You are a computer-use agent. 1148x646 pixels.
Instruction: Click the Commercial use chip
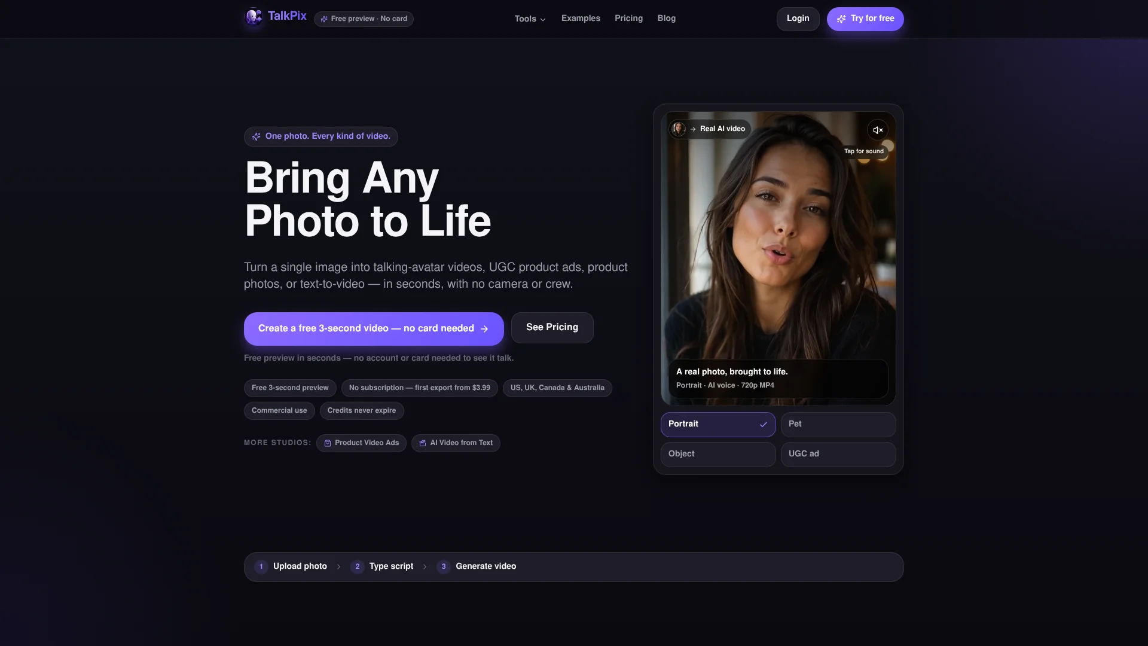279,411
